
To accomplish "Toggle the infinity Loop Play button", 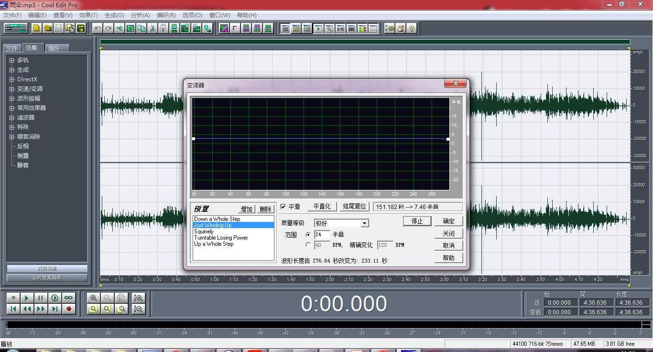I will 68,298.
